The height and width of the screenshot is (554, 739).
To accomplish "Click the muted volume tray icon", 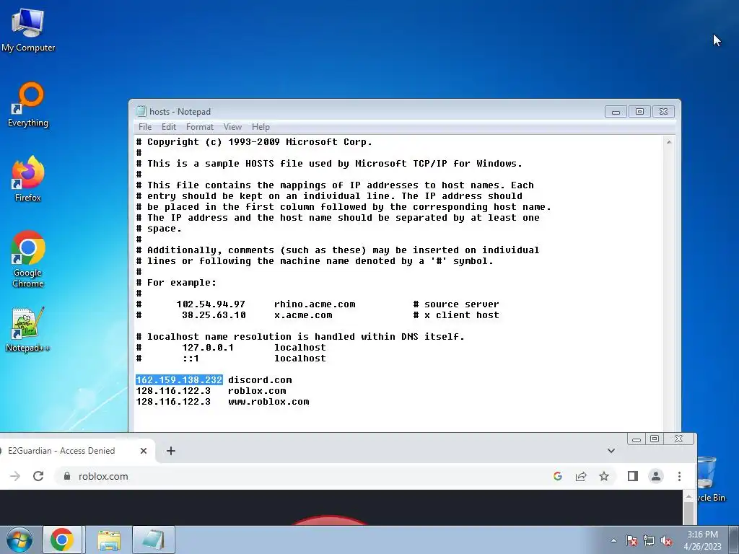I will tap(666, 540).
